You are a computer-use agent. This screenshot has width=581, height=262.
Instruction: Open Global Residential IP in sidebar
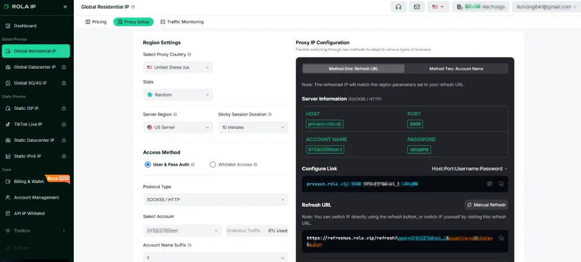(x=35, y=51)
